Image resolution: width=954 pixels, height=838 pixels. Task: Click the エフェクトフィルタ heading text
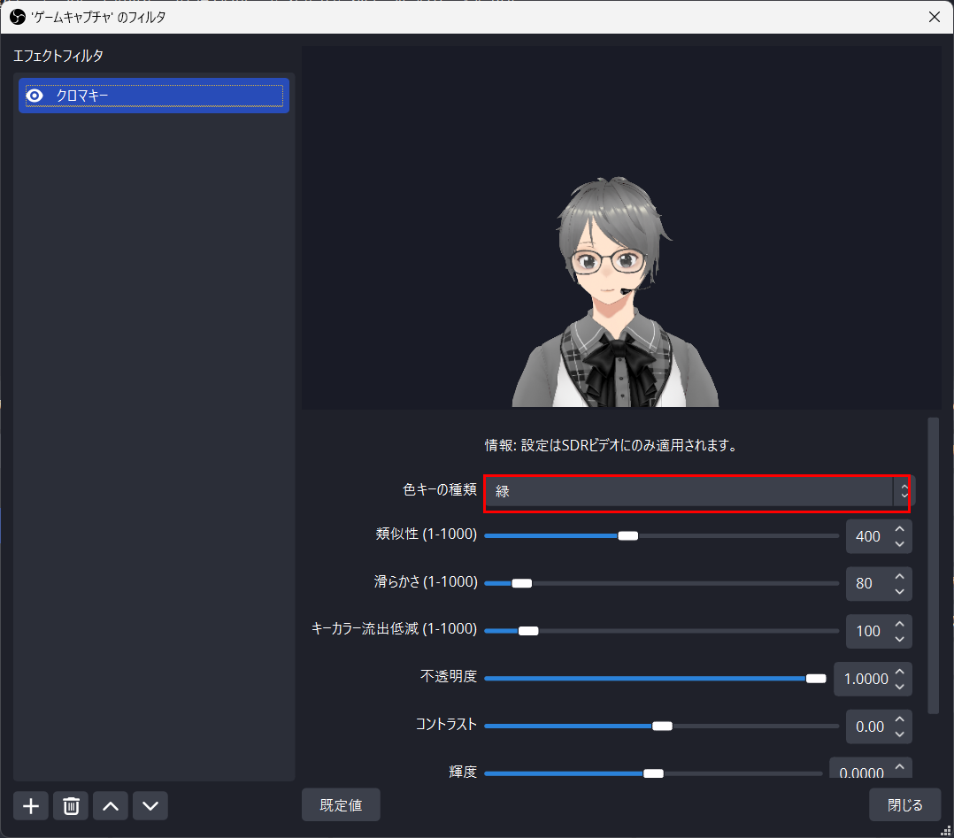[x=58, y=56]
